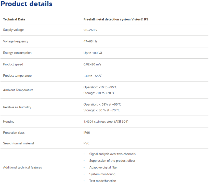Select the PVC search tunnel material value
The height and width of the screenshot is (184, 209).
click(86, 143)
